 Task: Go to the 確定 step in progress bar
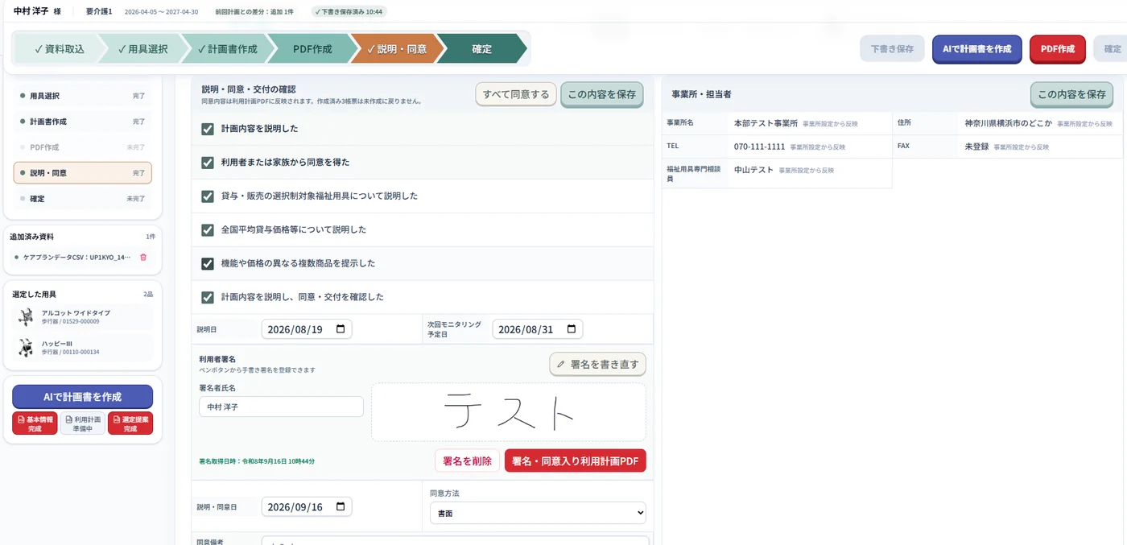[481, 49]
